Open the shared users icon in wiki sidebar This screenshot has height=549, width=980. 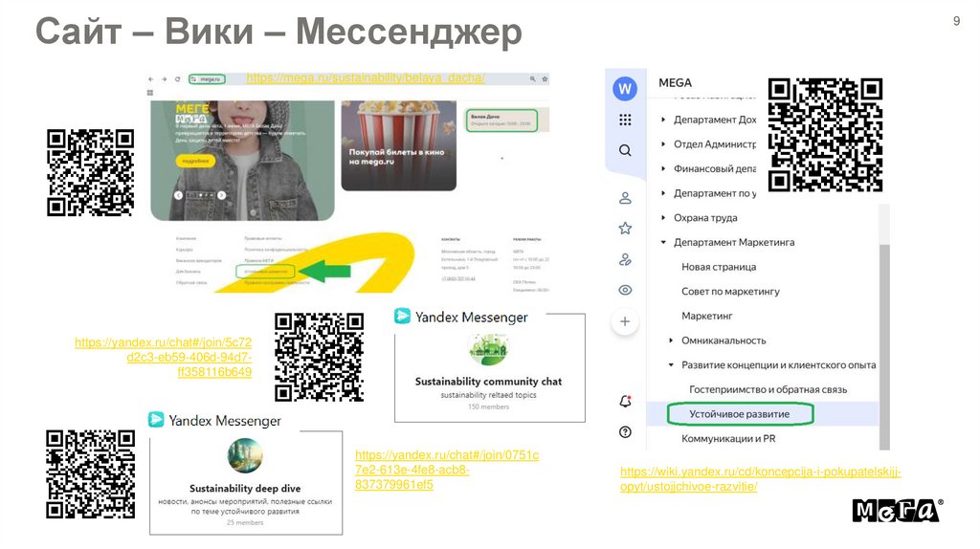[625, 260]
